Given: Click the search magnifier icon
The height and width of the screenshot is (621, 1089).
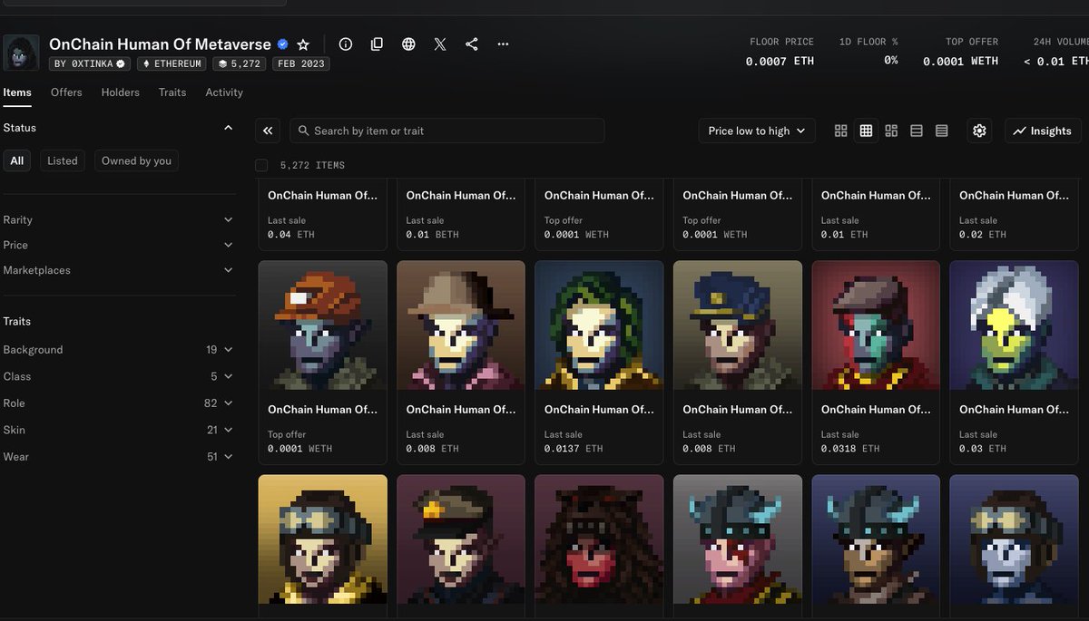Looking at the screenshot, I should tap(303, 131).
